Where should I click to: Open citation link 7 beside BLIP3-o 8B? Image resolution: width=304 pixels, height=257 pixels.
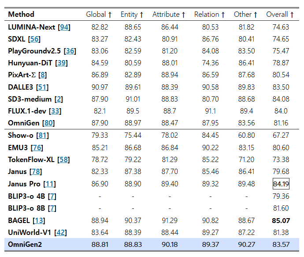point(52,208)
